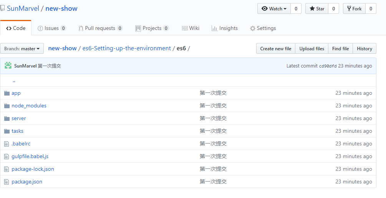This screenshot has height=198, width=386.
Task: Switch to the Code tab
Action: [16, 28]
